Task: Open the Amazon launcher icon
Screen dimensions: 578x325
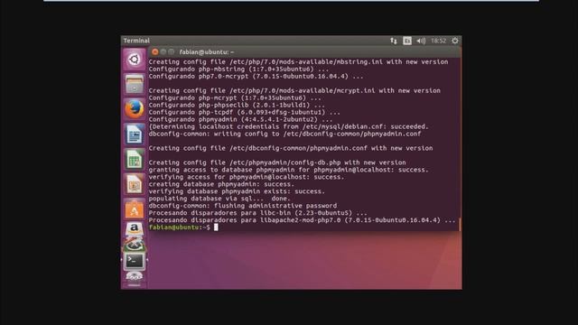Action: click(x=135, y=228)
